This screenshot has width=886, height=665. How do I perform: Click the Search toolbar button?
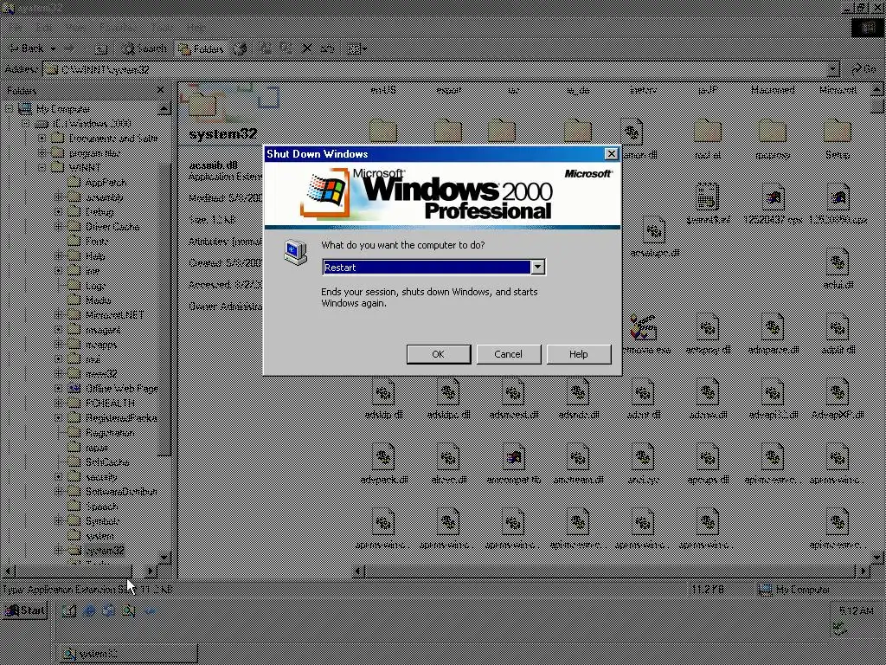[144, 48]
